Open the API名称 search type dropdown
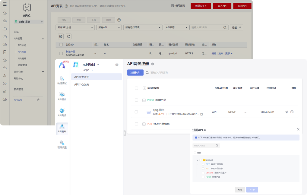Image resolution: width=307 pixels, height=196 pixels. click(x=177, y=27)
